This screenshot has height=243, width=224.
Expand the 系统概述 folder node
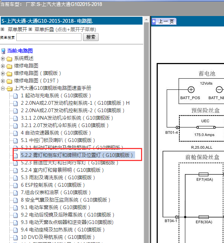point(3,59)
